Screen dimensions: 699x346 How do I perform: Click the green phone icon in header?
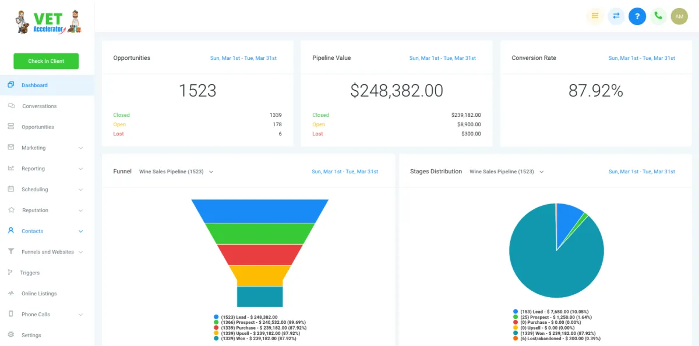click(x=658, y=16)
